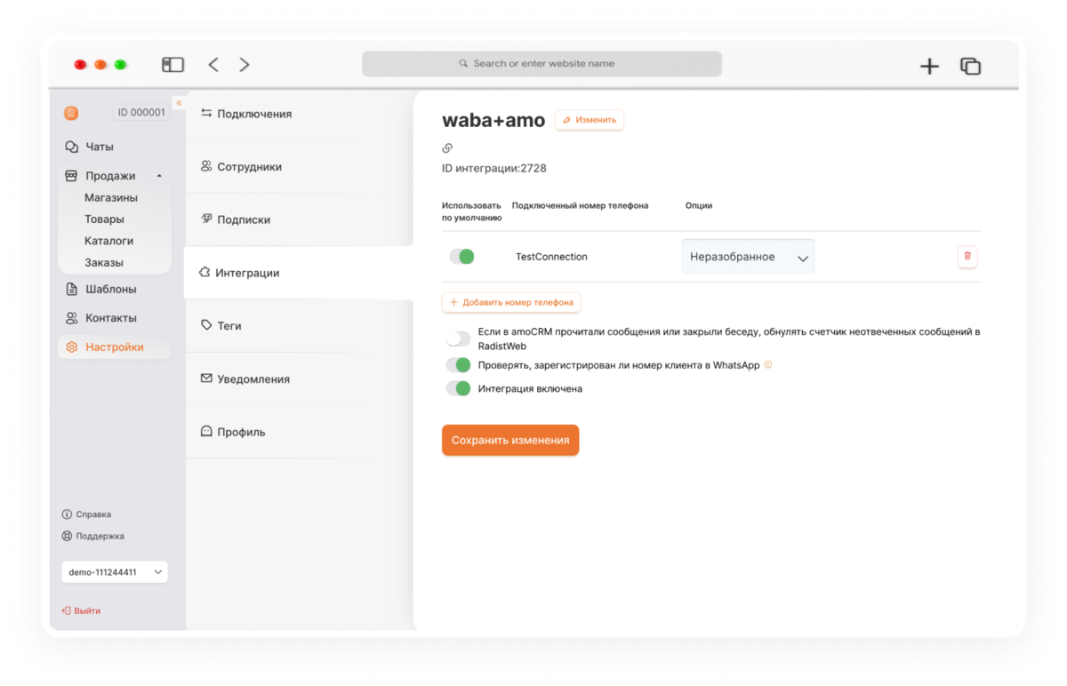Click the Шаблоны document icon
The image size is (1067, 686).
pyautogui.click(x=72, y=289)
